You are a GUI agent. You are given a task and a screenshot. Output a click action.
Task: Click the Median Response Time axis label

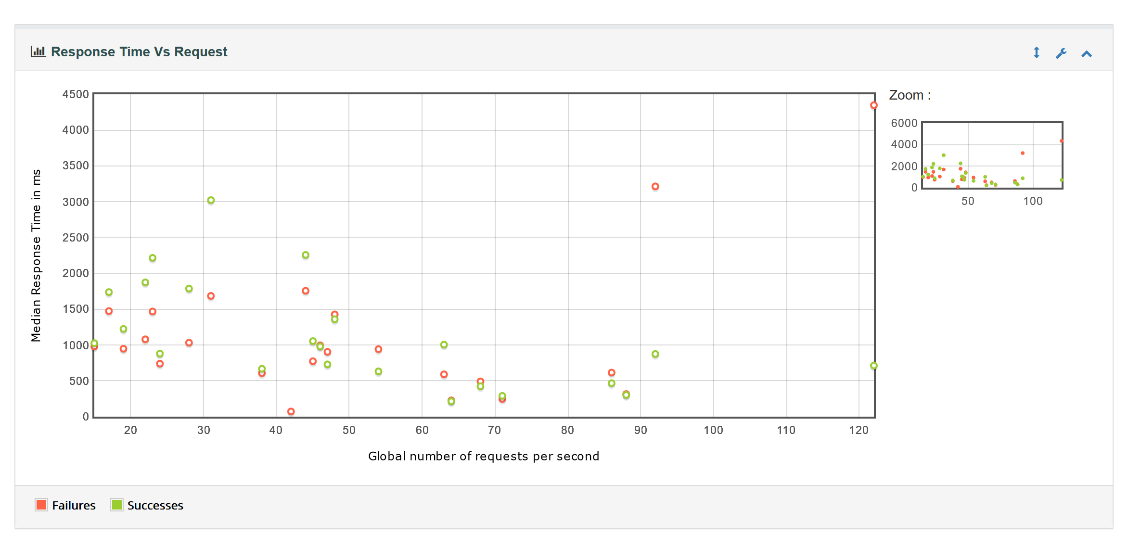[36, 255]
